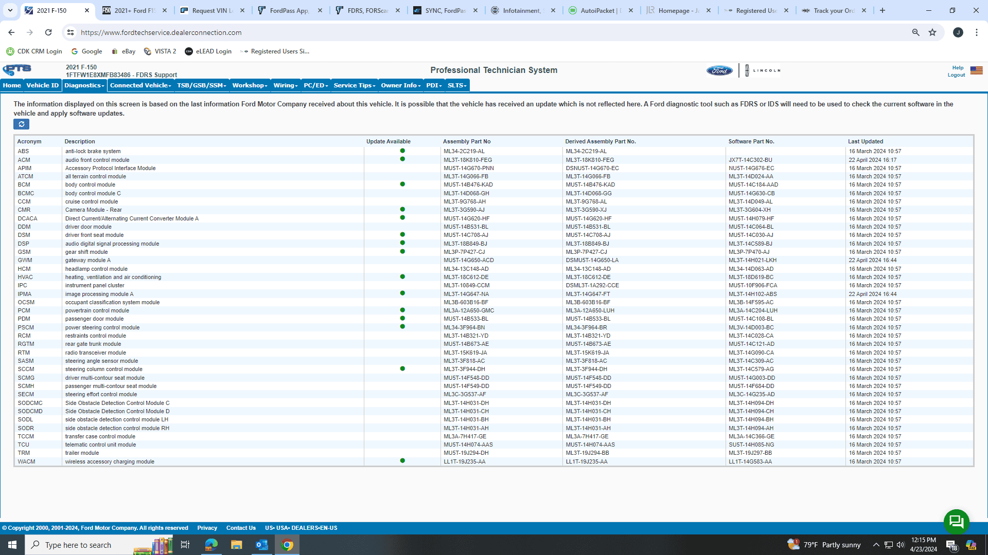This screenshot has height=555, width=988.
Task: Click the green update dot for PCM
Action: (x=402, y=310)
